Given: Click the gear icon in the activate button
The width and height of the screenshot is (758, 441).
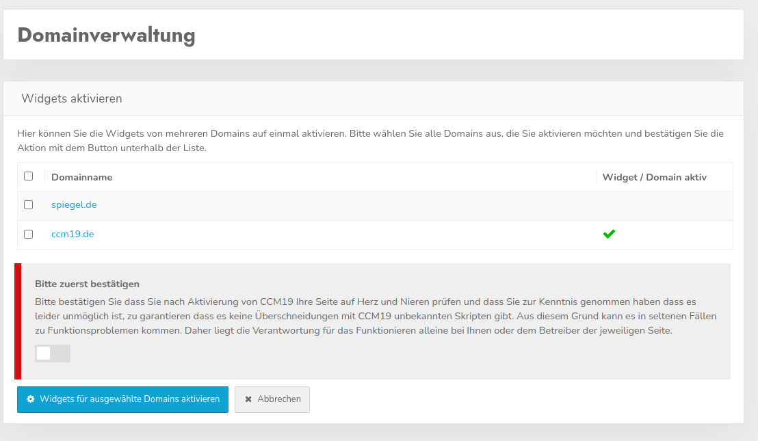Looking at the screenshot, I should pos(31,399).
